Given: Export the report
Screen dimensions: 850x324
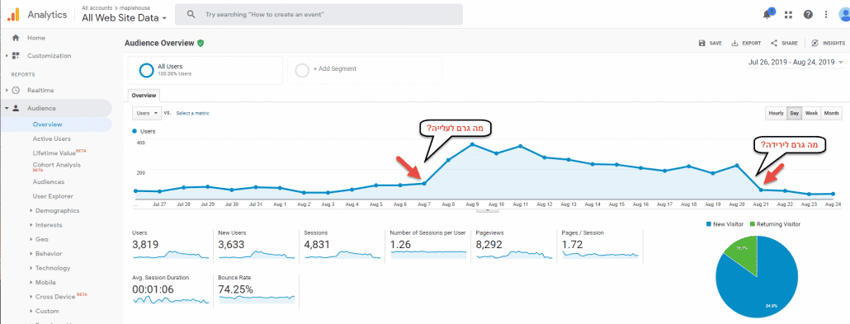Looking at the screenshot, I should 746,44.
